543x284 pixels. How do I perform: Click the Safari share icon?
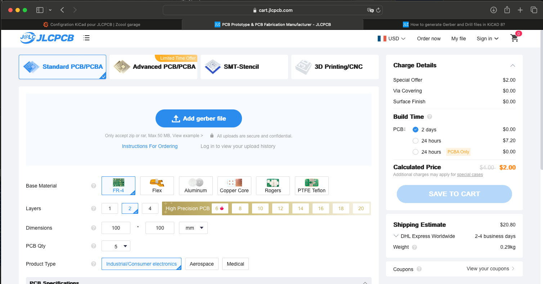coord(507,10)
